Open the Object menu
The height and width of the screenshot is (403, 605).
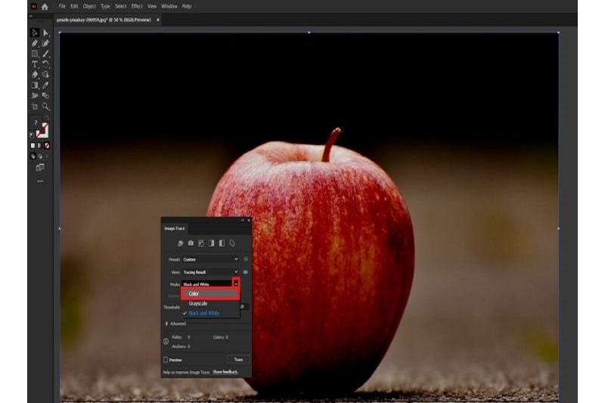[89, 7]
